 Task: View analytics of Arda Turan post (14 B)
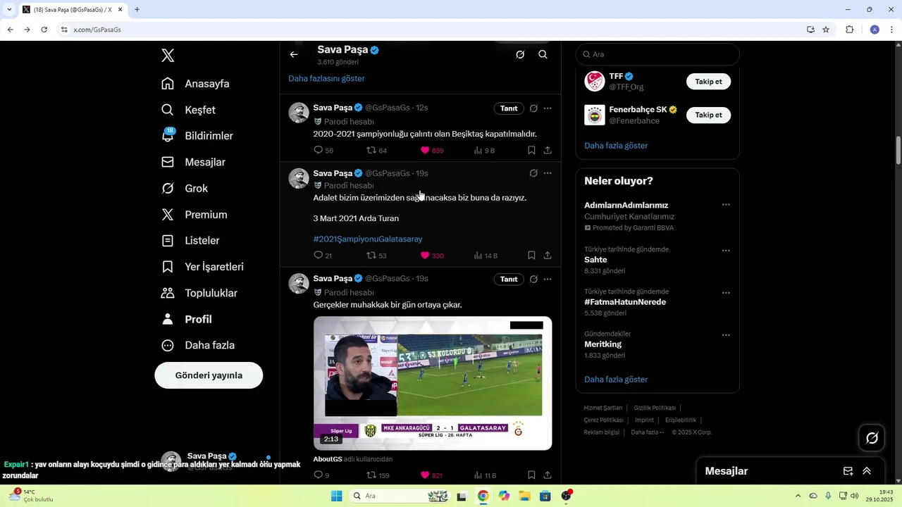click(x=486, y=256)
